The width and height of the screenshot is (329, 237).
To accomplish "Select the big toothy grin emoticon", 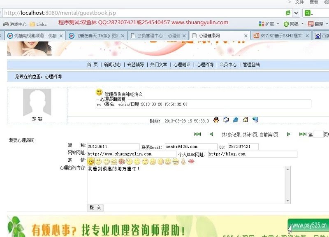I will point(176,161).
